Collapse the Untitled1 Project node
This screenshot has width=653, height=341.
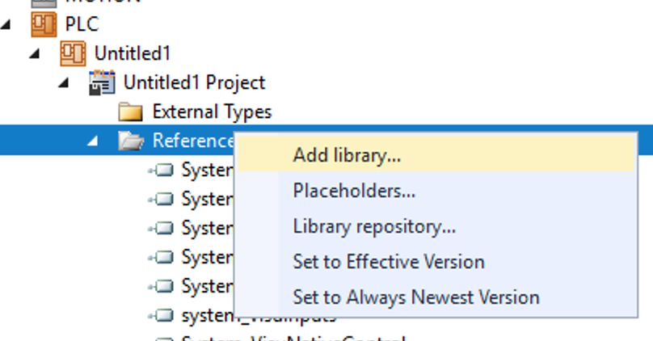(x=64, y=83)
